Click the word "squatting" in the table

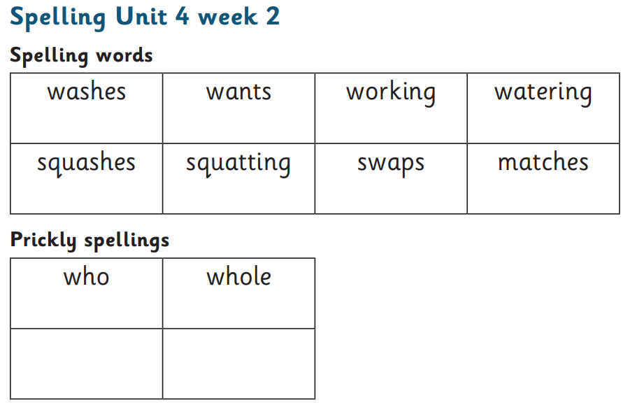tap(238, 164)
